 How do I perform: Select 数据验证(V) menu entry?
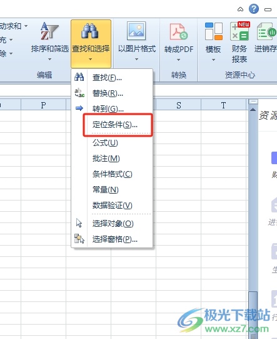click(112, 206)
